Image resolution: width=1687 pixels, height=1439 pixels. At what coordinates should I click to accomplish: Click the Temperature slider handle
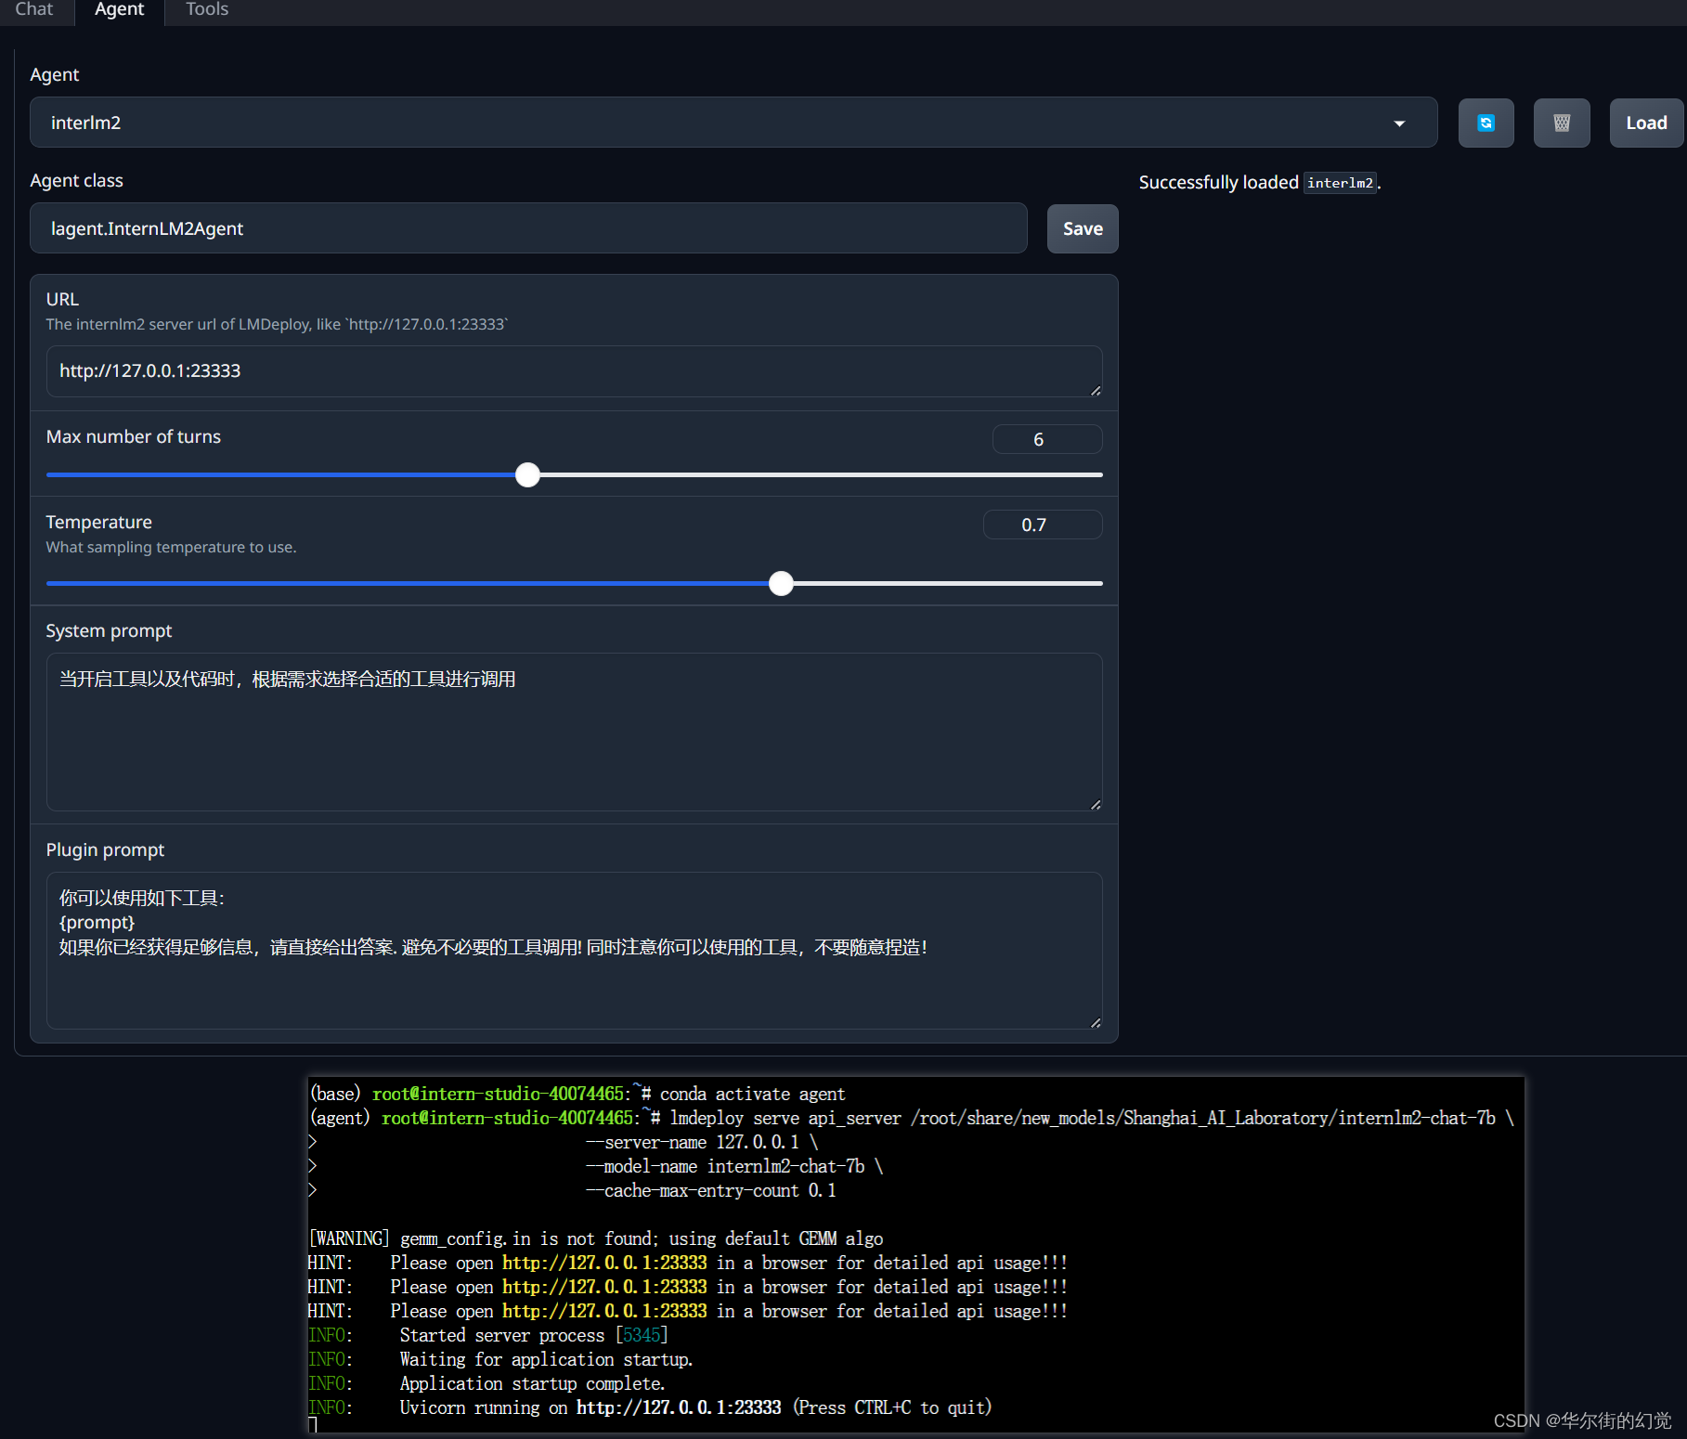(782, 583)
